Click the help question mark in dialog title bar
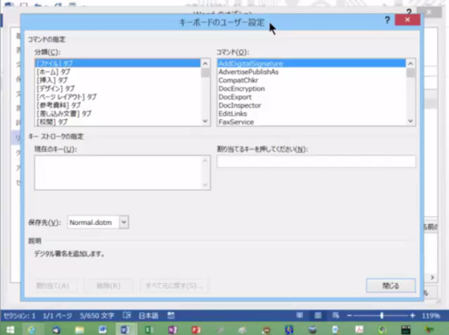The image size is (449, 335). point(387,20)
